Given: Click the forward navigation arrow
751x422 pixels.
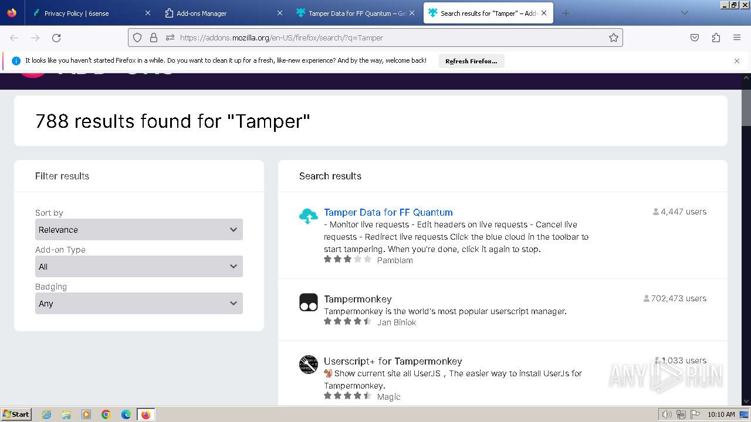Looking at the screenshot, I should click(35, 38).
